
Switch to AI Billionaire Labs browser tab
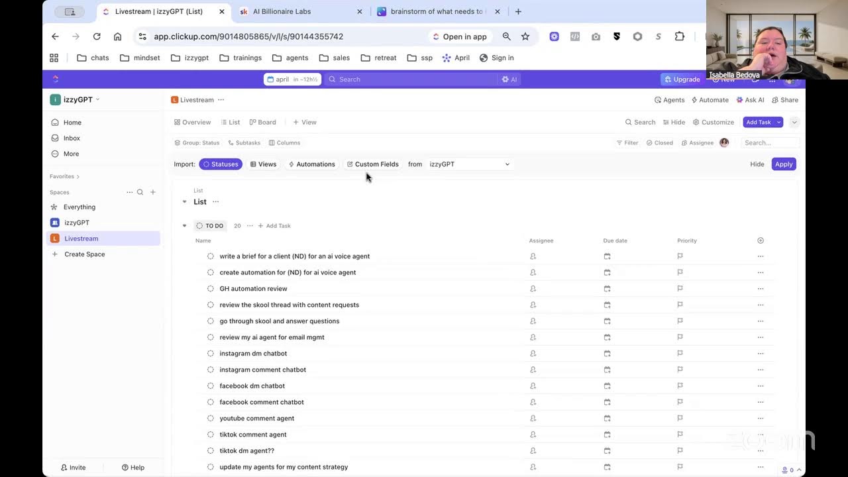click(300, 11)
